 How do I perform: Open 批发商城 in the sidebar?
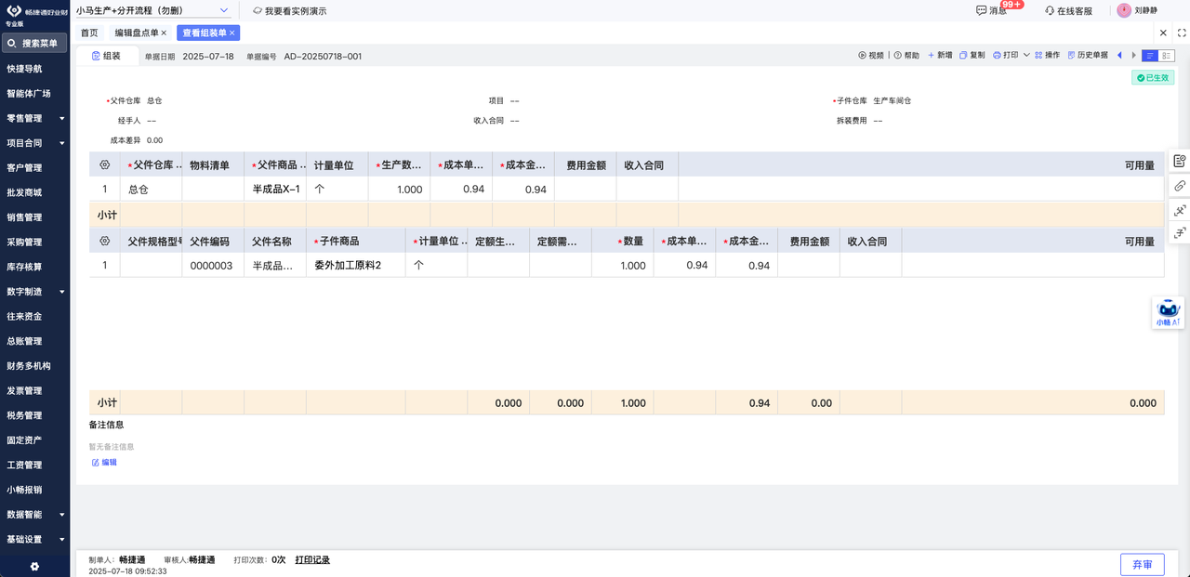[24, 192]
